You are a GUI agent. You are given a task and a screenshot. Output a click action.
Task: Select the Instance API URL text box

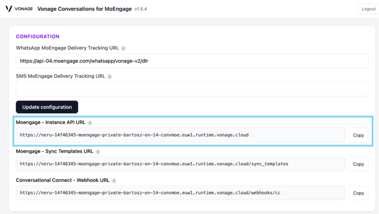click(x=181, y=135)
